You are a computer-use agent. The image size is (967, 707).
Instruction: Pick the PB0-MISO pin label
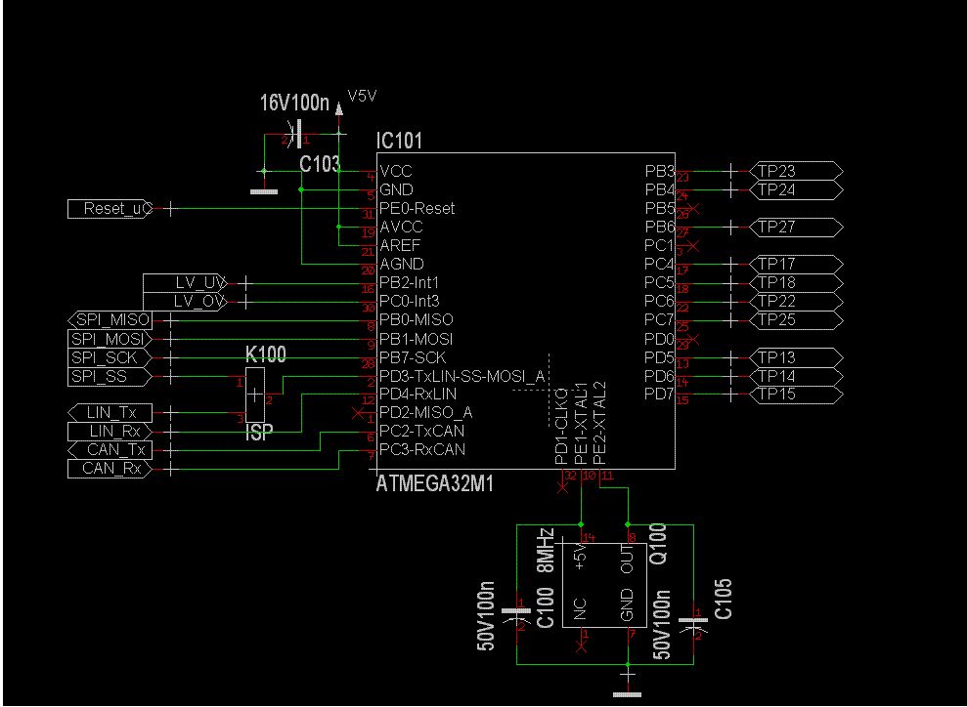click(x=417, y=320)
